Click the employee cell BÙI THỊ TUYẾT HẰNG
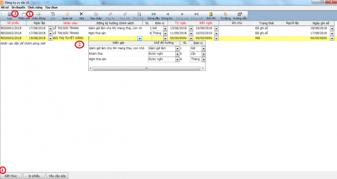The image size is (337, 179). click(70, 38)
